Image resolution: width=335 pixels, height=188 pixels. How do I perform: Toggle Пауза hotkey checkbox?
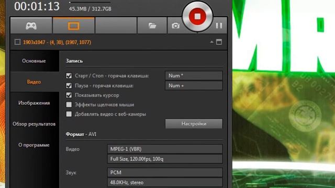(x=69, y=86)
